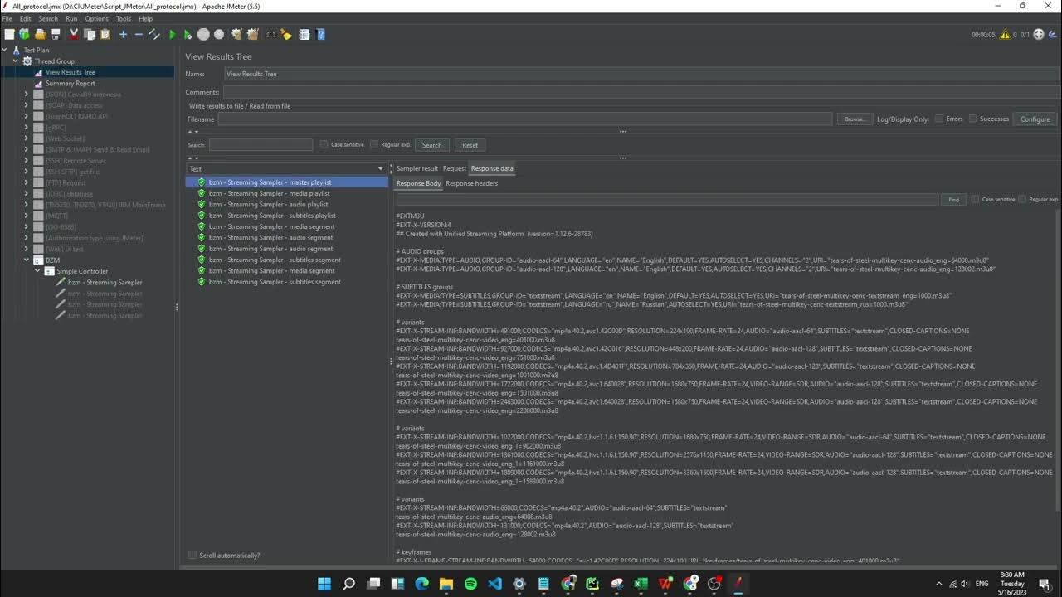This screenshot has width=1062, height=597.
Task: Collapse the Test Plan tree node
Action: pyautogui.click(x=4, y=50)
